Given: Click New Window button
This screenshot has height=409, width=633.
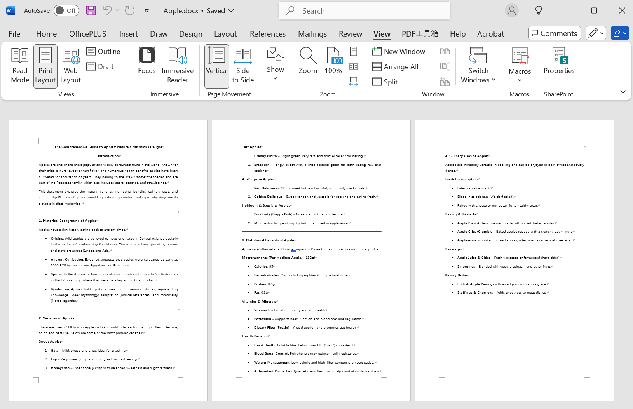Looking at the screenshot, I should [399, 51].
